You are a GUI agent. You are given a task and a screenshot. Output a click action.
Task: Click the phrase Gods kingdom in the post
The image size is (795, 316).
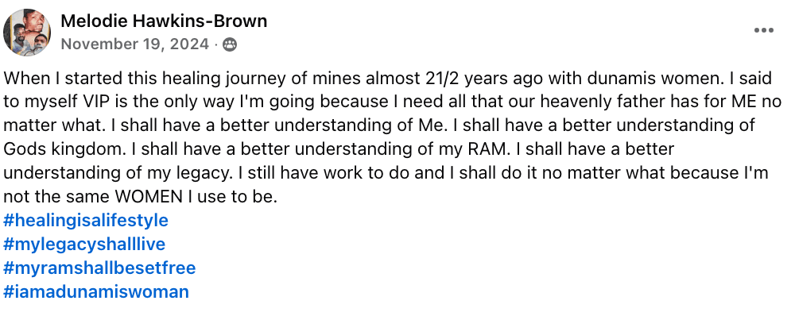coord(64,149)
